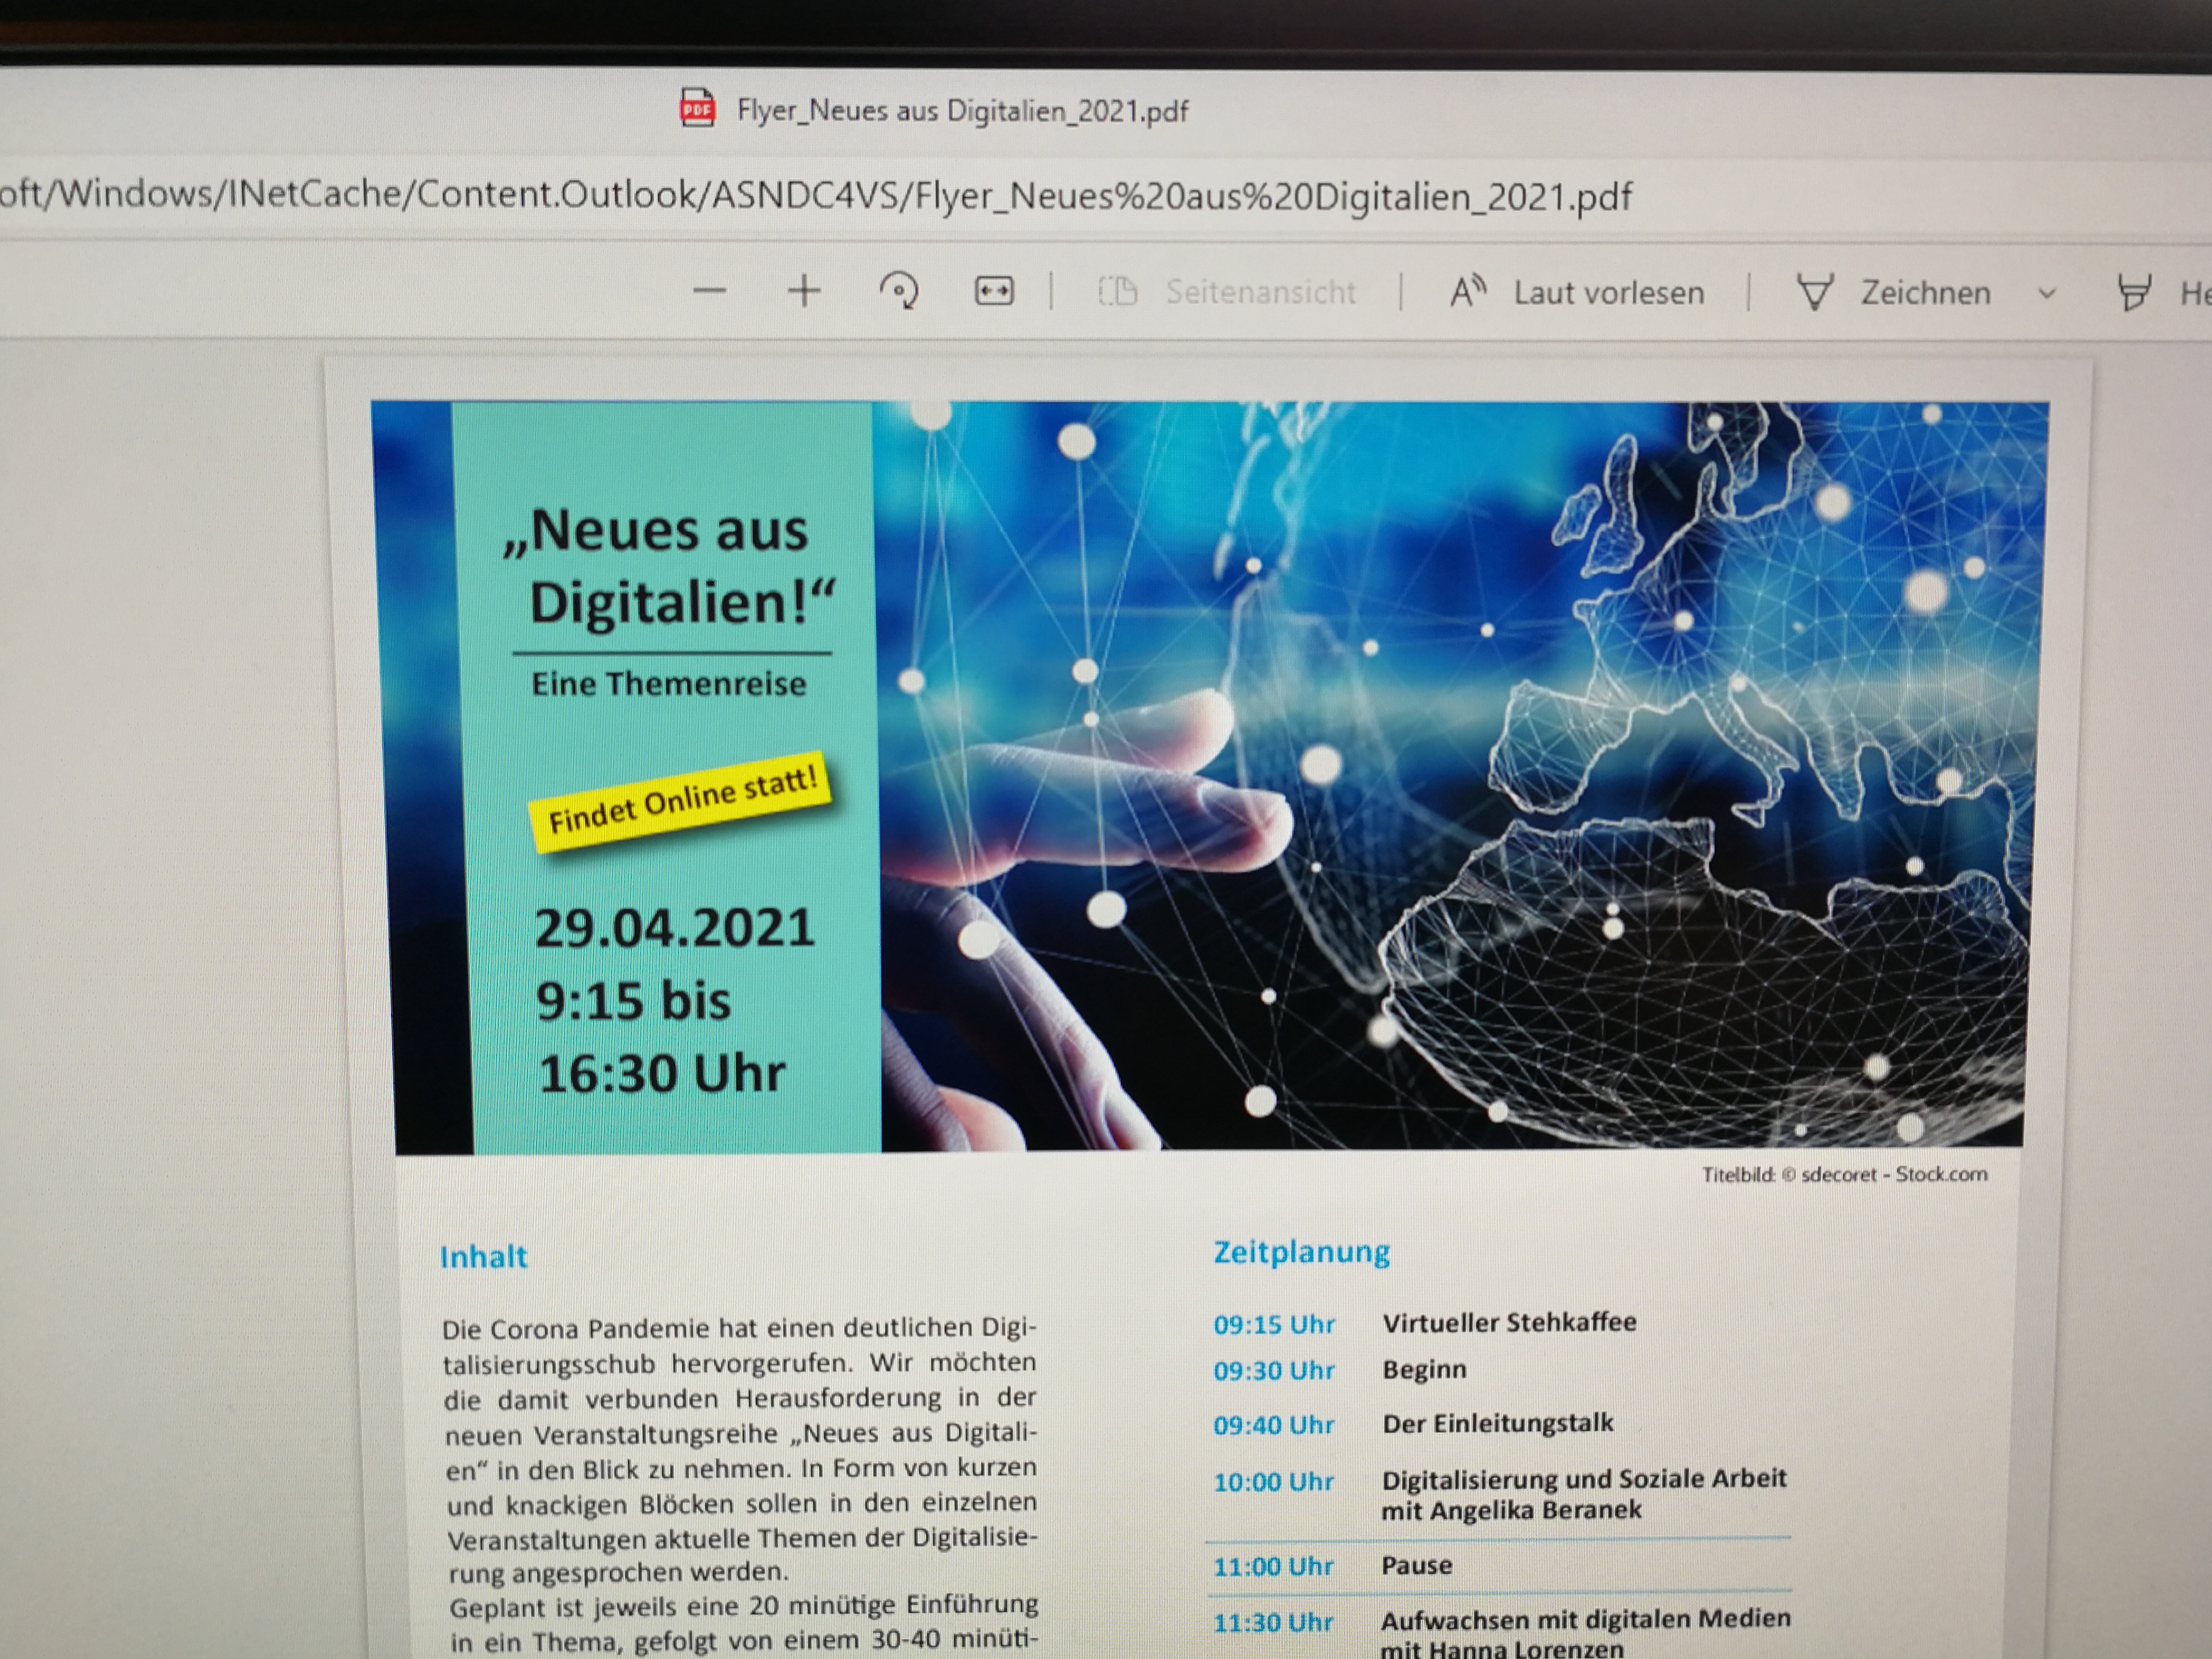The width and height of the screenshot is (2212, 1659).
Task: Select the Flyer_Neues aus Digitalien_2021.pdf tab
Action: (x=962, y=110)
